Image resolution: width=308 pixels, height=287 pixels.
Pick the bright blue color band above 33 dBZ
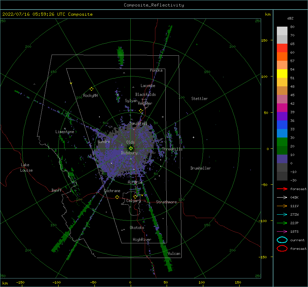(x=282, y=125)
